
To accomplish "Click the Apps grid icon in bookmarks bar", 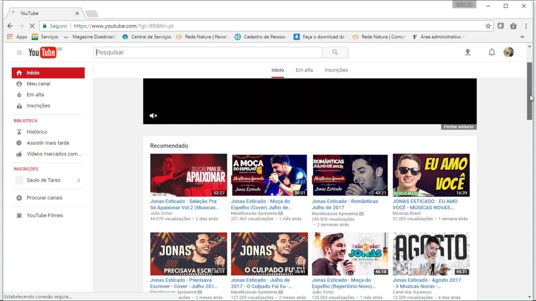I will pos(10,37).
